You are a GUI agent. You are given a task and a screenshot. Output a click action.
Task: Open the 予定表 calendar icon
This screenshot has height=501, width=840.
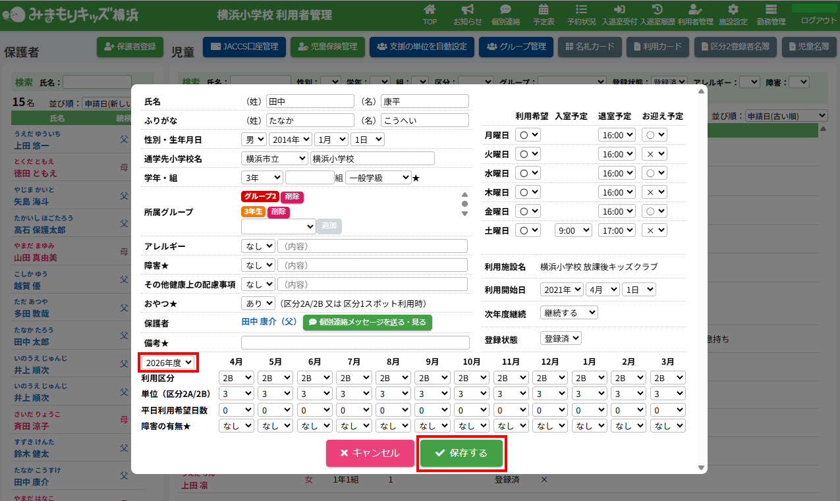(544, 10)
